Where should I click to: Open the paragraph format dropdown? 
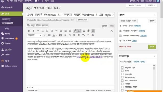(34, 35)
